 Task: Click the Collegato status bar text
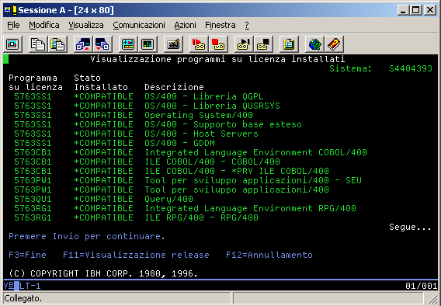23,298
